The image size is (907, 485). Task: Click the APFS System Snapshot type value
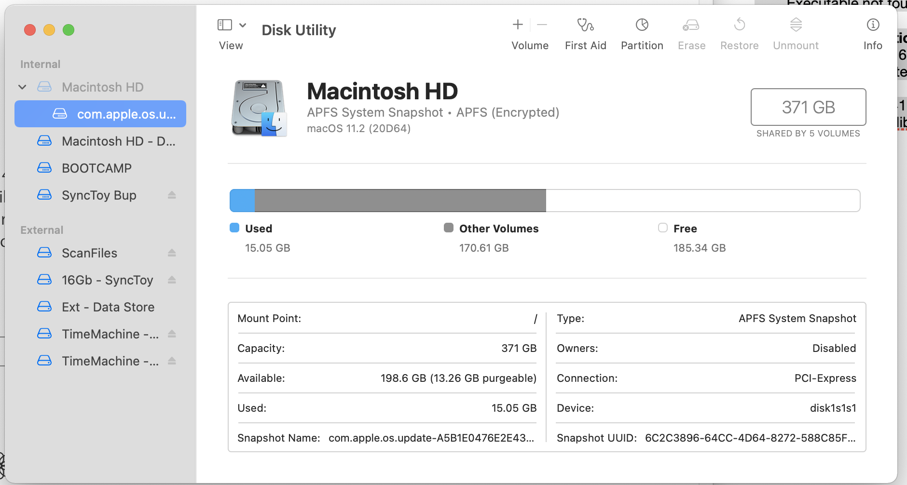[797, 319]
